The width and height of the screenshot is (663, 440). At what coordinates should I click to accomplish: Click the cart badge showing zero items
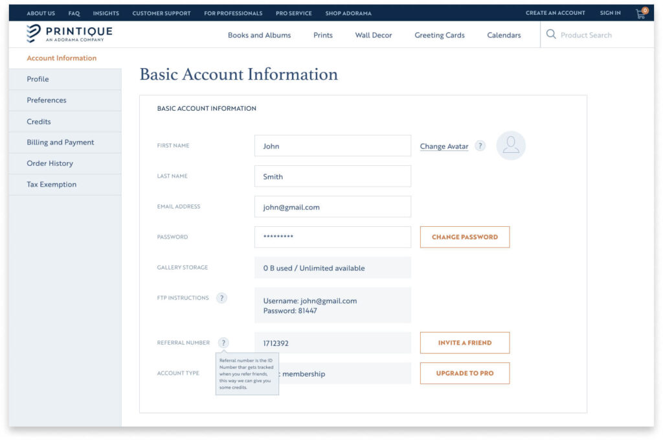644,9
